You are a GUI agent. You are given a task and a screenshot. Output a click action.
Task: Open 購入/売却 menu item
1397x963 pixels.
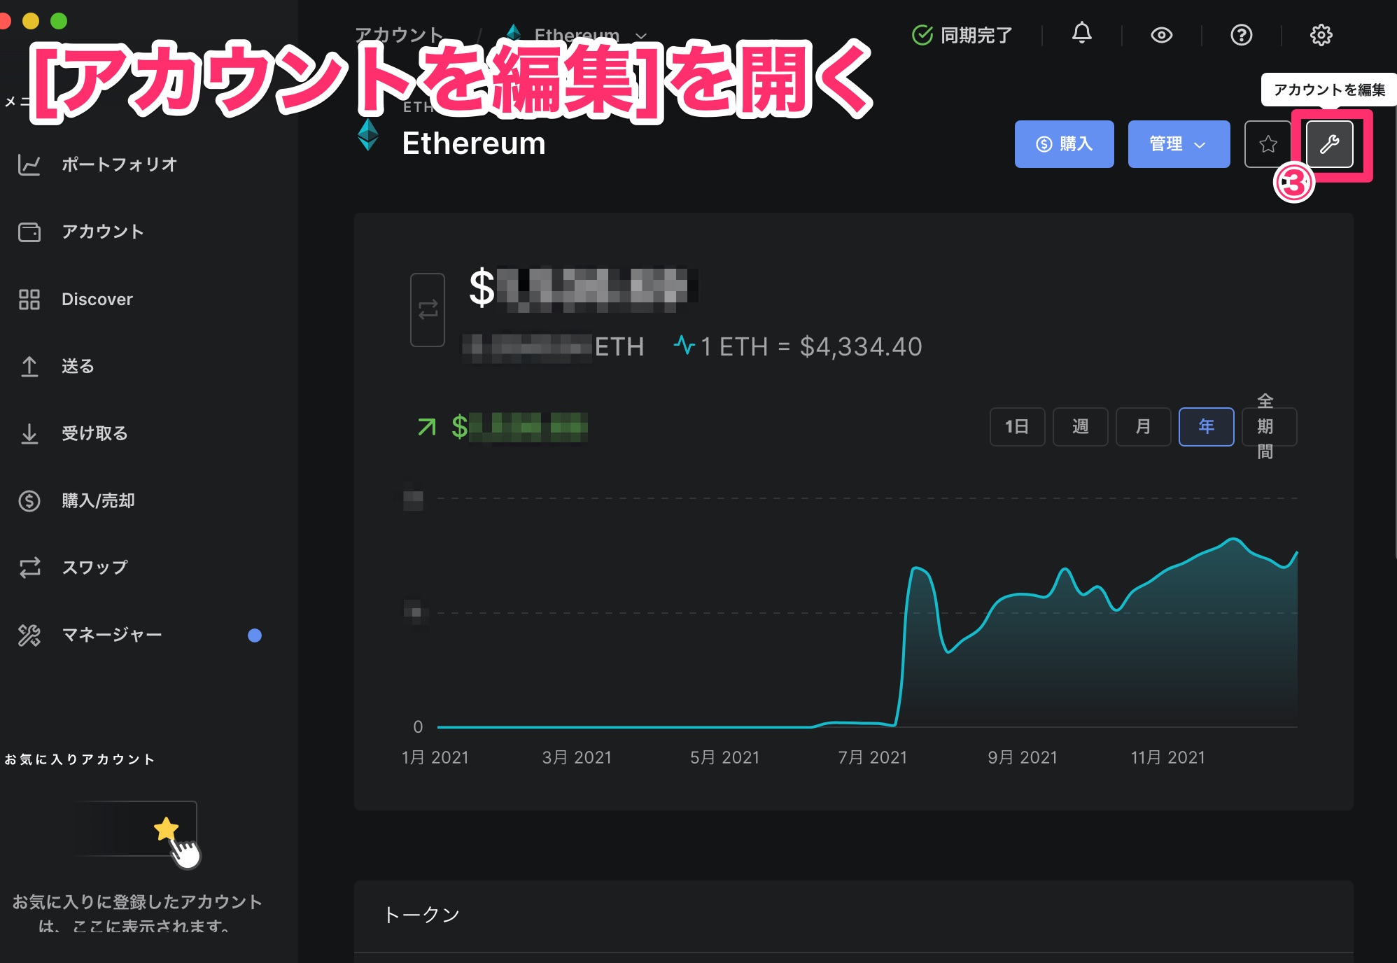point(98,501)
